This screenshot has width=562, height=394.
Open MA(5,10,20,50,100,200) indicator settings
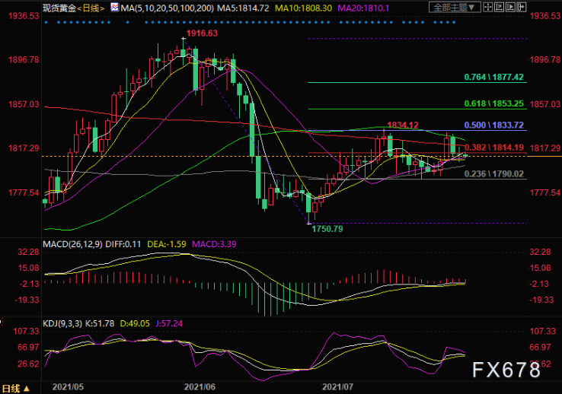pyautogui.click(x=168, y=8)
